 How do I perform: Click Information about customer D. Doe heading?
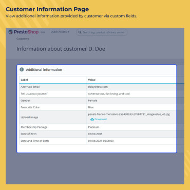61,49
